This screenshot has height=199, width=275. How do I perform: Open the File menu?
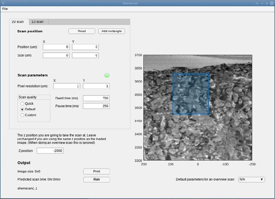point(5,9)
